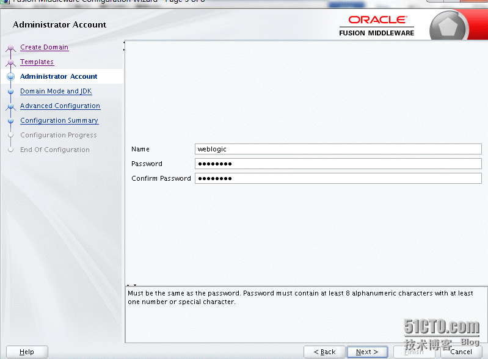488x359 pixels.
Task: Go back with the Back button
Action: click(x=324, y=352)
